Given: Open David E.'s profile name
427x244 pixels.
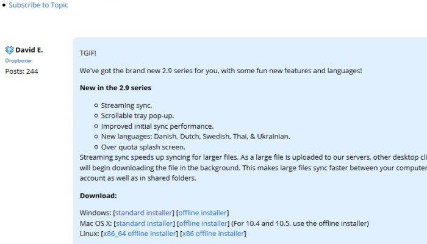Looking at the screenshot, I should 29,50.
